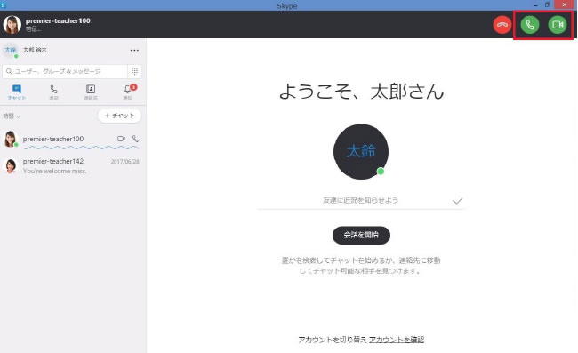
Task: Click the caller avatar in the call bar
Action: click(12, 25)
